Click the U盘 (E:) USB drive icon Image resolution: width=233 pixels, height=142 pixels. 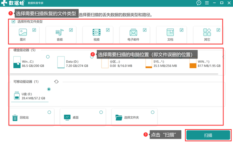(17, 95)
